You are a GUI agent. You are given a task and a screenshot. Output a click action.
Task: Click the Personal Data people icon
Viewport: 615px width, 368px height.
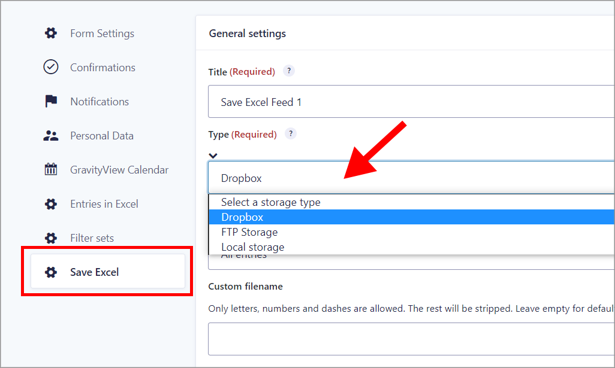point(50,135)
